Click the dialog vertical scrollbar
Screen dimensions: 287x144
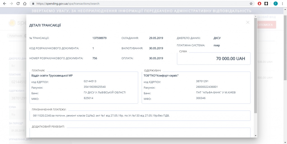(256, 65)
